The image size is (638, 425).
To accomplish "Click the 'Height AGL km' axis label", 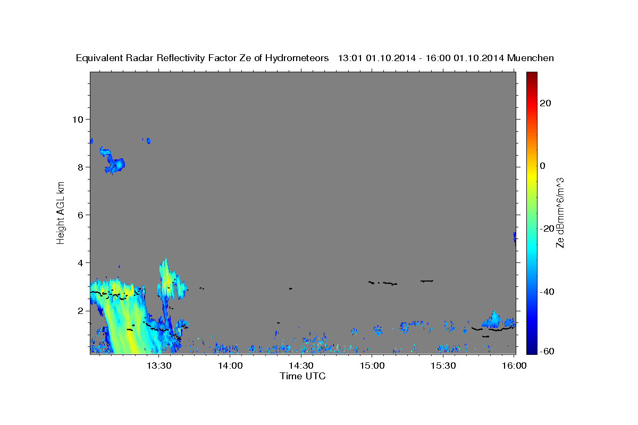I will point(61,212).
